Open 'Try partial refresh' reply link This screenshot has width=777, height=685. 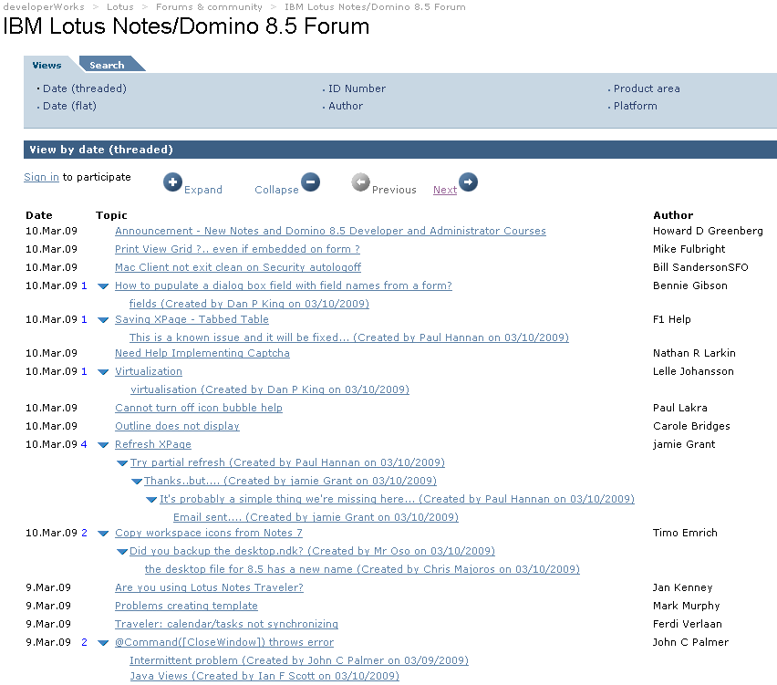[x=287, y=462]
